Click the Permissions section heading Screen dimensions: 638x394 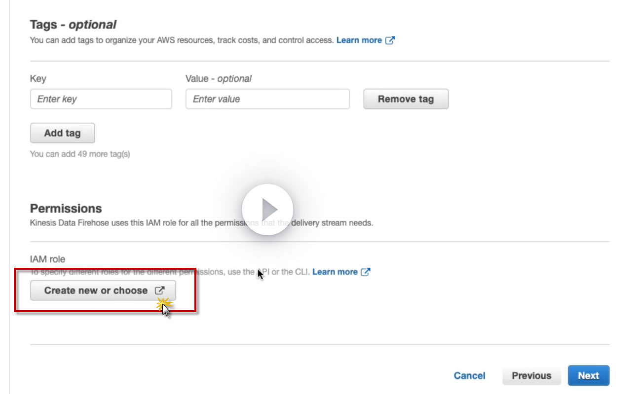(66, 208)
